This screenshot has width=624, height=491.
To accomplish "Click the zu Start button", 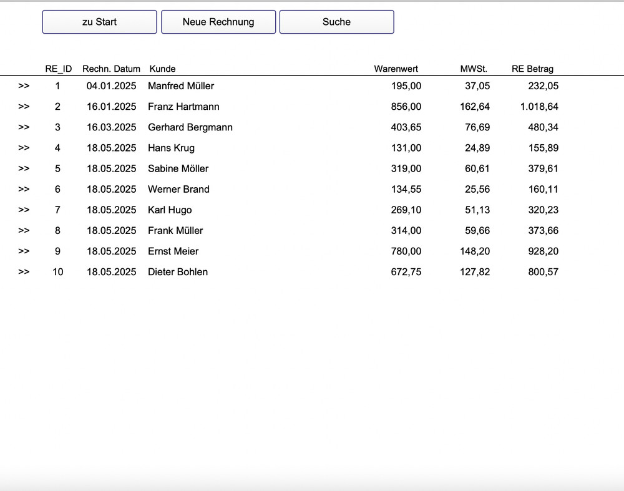I will point(99,21).
